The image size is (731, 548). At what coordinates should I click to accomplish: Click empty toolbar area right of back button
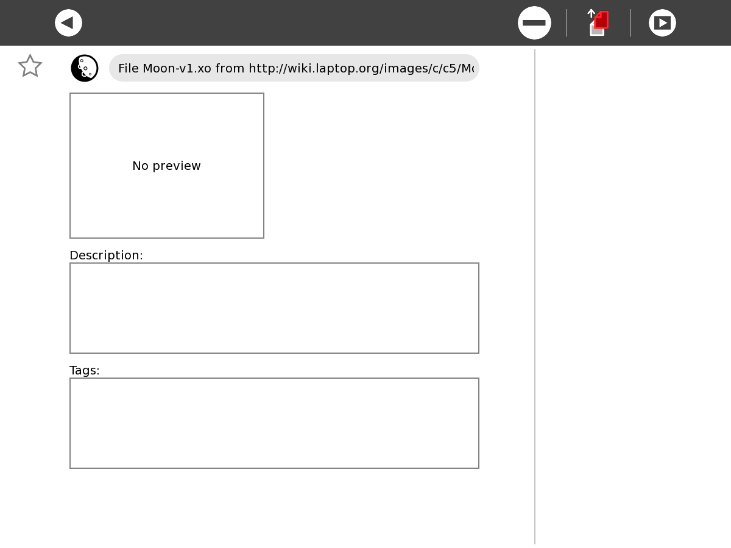tap(292, 23)
